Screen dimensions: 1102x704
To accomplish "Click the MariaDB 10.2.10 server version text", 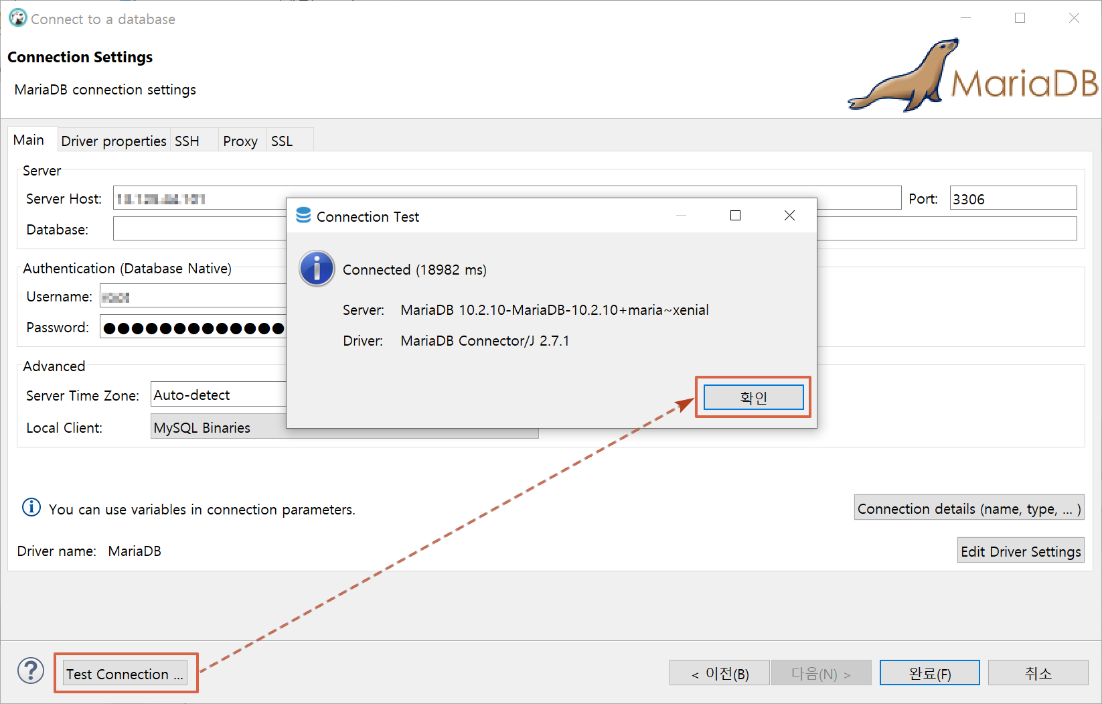I will pyautogui.click(x=554, y=310).
